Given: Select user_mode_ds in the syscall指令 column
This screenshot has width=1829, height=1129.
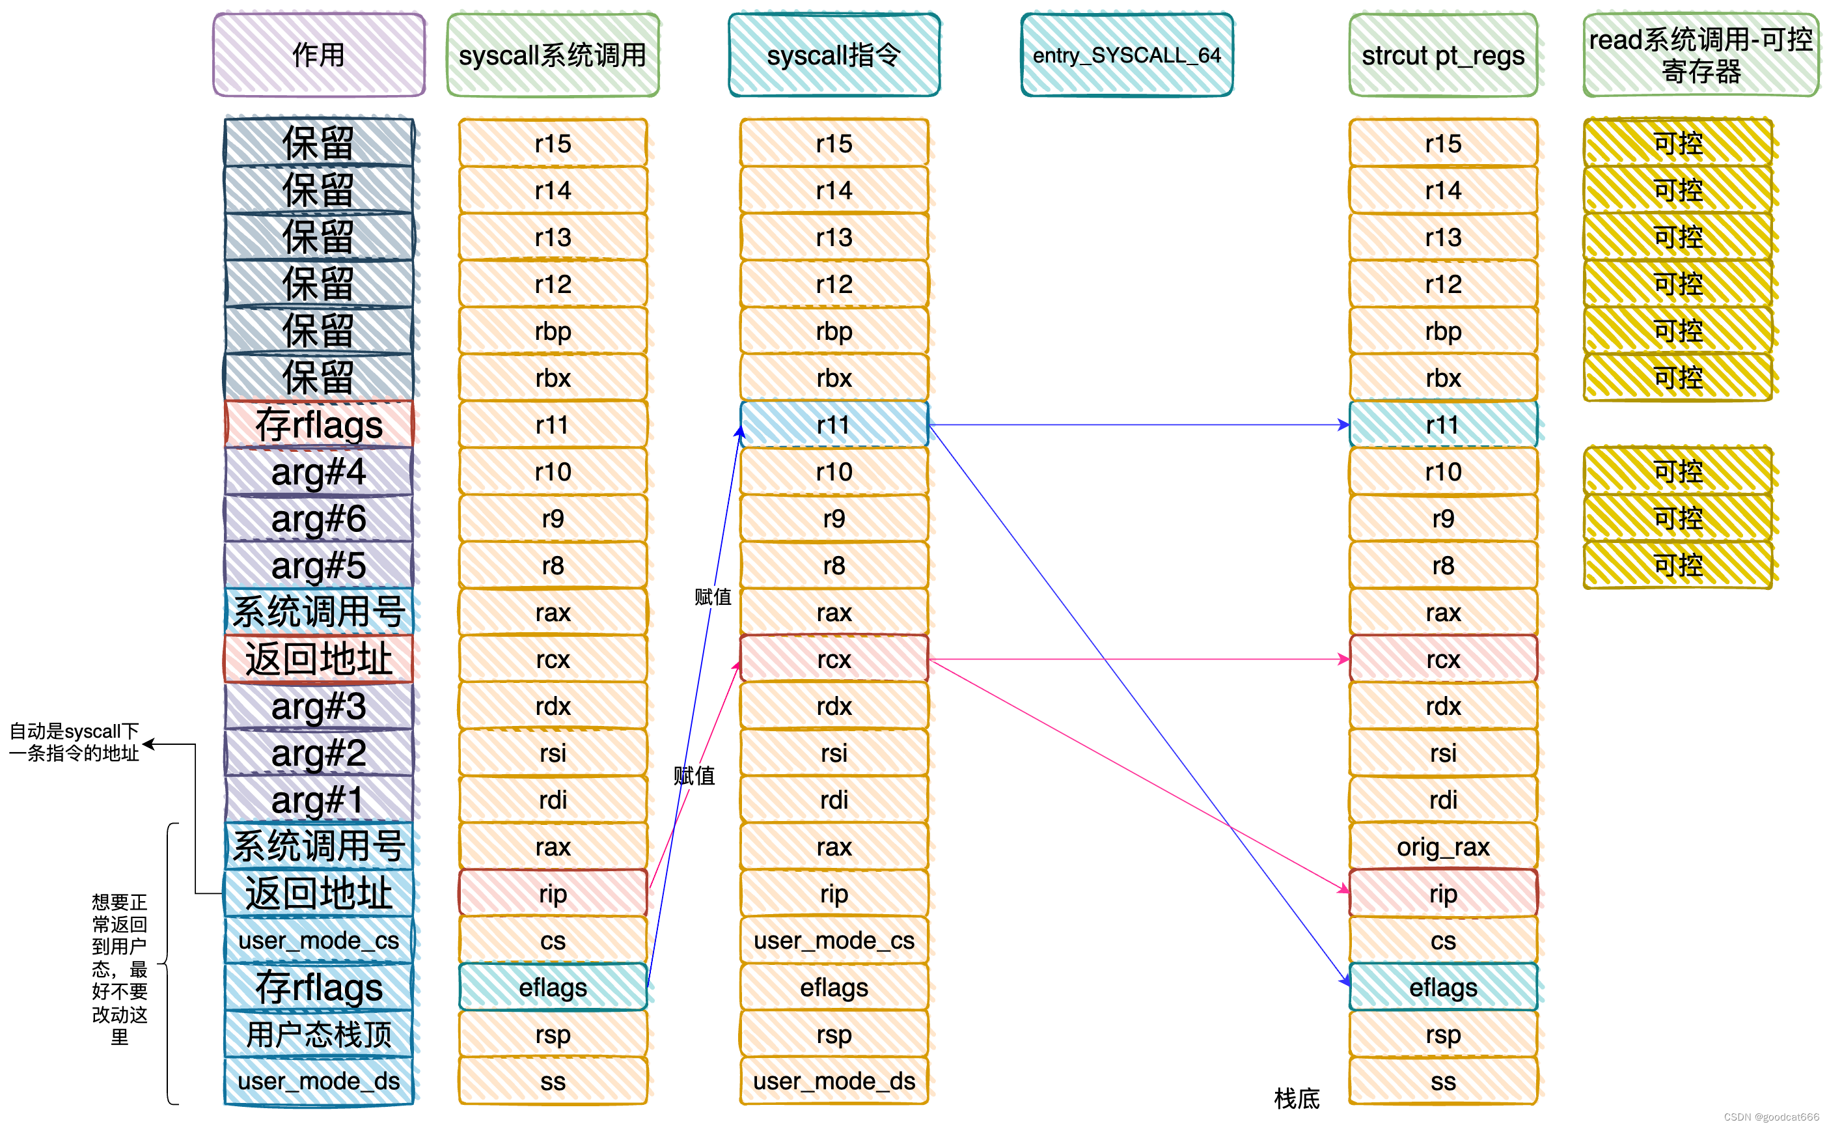Looking at the screenshot, I should click(834, 1081).
